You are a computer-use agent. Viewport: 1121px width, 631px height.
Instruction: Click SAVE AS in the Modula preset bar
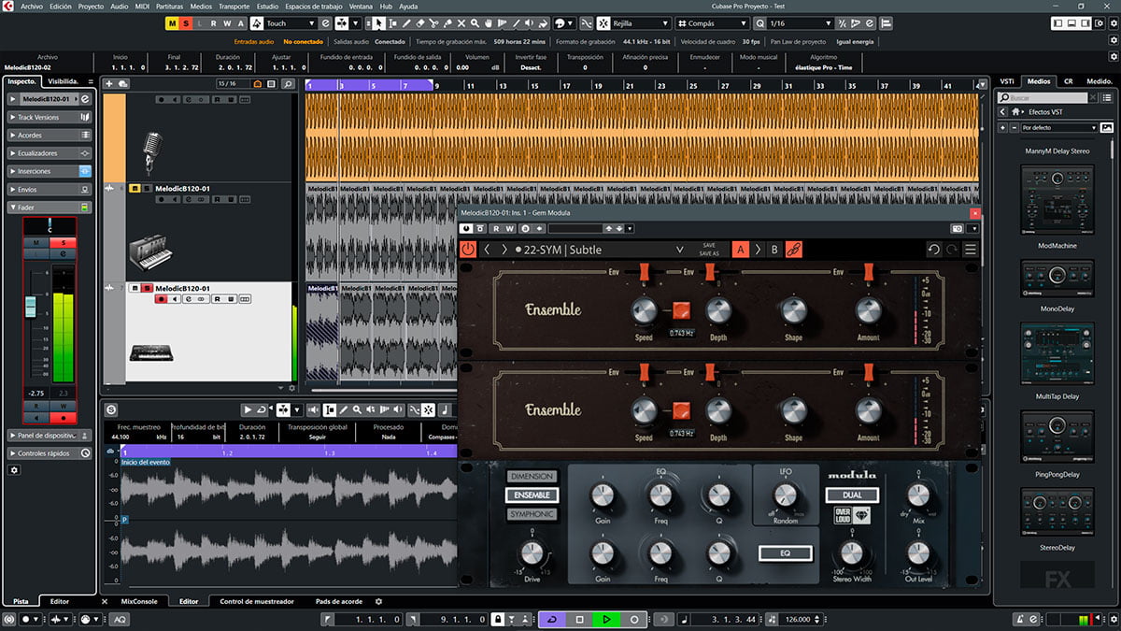[x=709, y=254]
